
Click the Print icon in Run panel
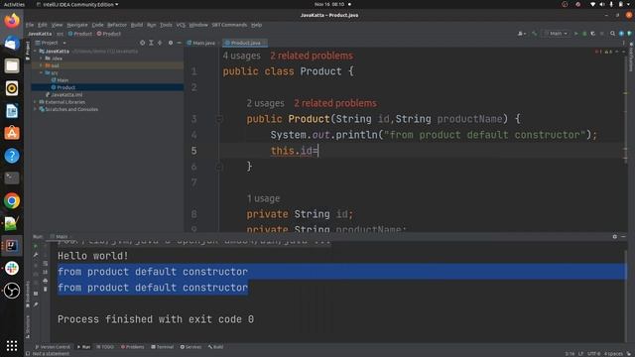click(45, 281)
